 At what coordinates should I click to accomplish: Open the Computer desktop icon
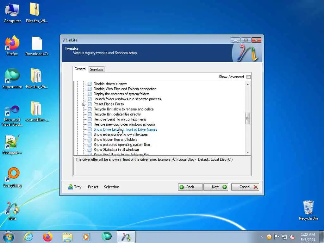point(12,13)
